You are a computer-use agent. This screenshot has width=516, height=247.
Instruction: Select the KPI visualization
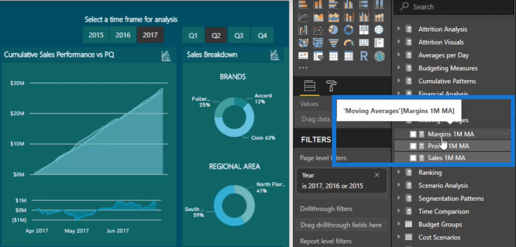(x=303, y=56)
